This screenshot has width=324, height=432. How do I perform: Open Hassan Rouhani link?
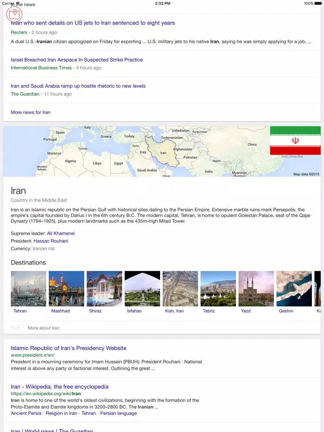coord(51,241)
